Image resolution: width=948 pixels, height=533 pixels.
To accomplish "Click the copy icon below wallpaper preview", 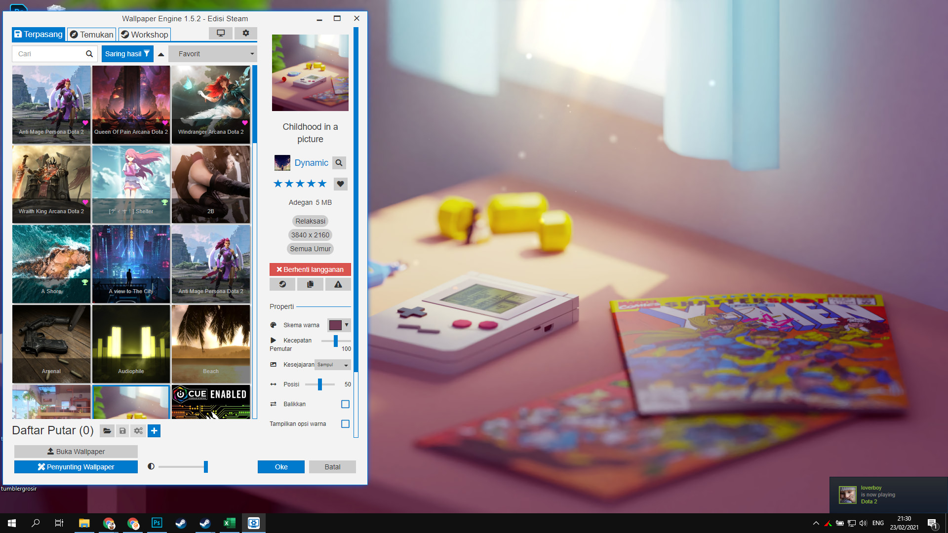I will (x=311, y=284).
